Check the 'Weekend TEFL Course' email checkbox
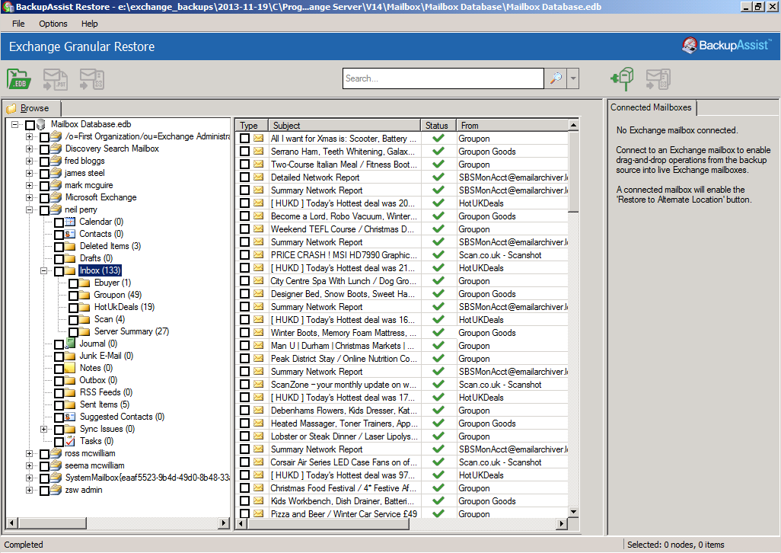The height and width of the screenshot is (553, 781). click(x=244, y=229)
